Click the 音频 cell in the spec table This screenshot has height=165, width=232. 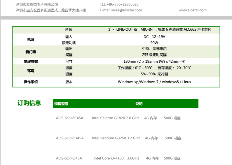point(69,29)
